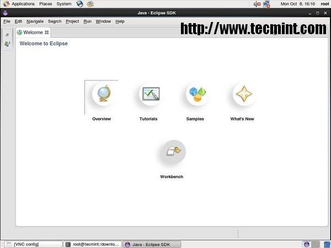Click the globe icon on Welcome tab
Screen dimensions: 331x248
pos(20,33)
